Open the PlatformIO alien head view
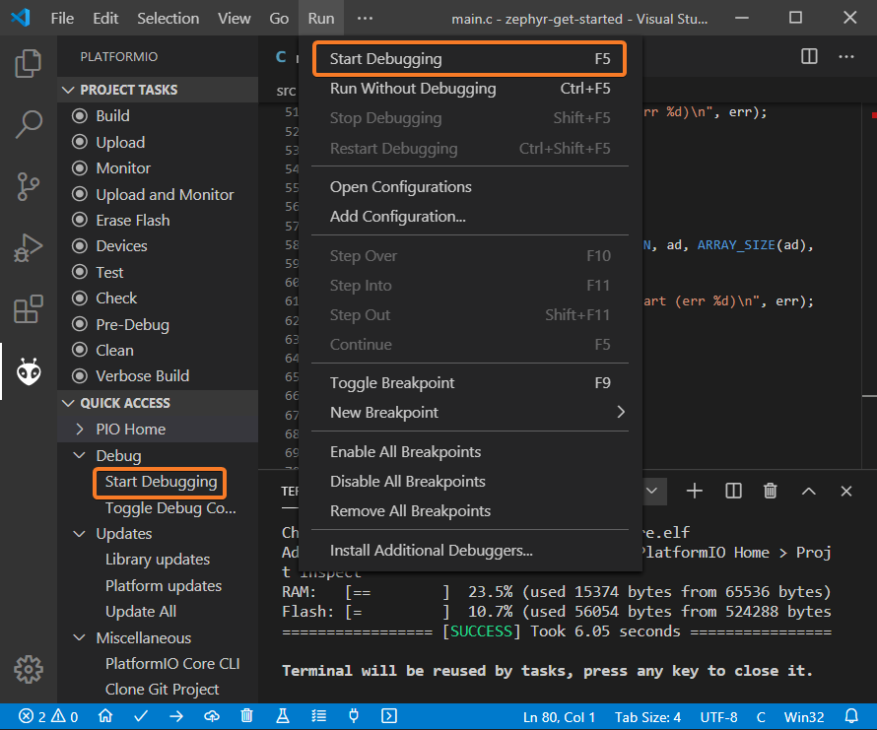 (x=28, y=371)
